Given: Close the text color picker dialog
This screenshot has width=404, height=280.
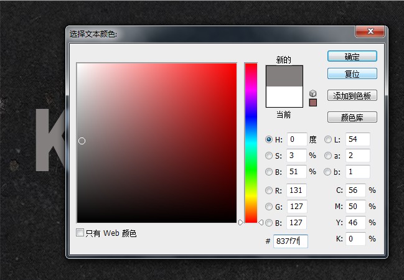Looking at the screenshot, I should pos(370,32).
